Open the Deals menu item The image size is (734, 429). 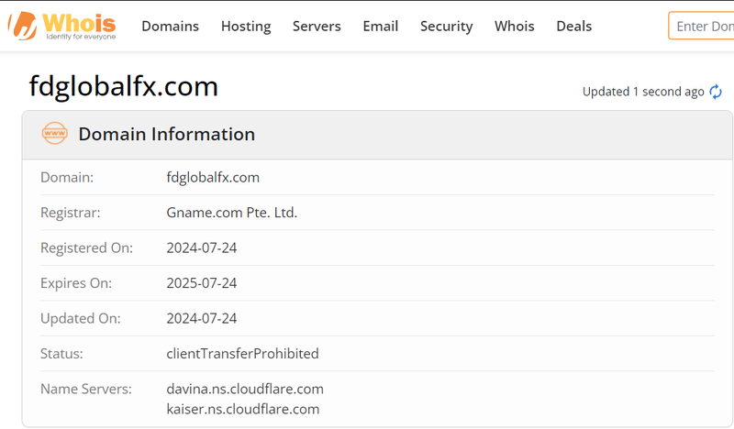[573, 26]
